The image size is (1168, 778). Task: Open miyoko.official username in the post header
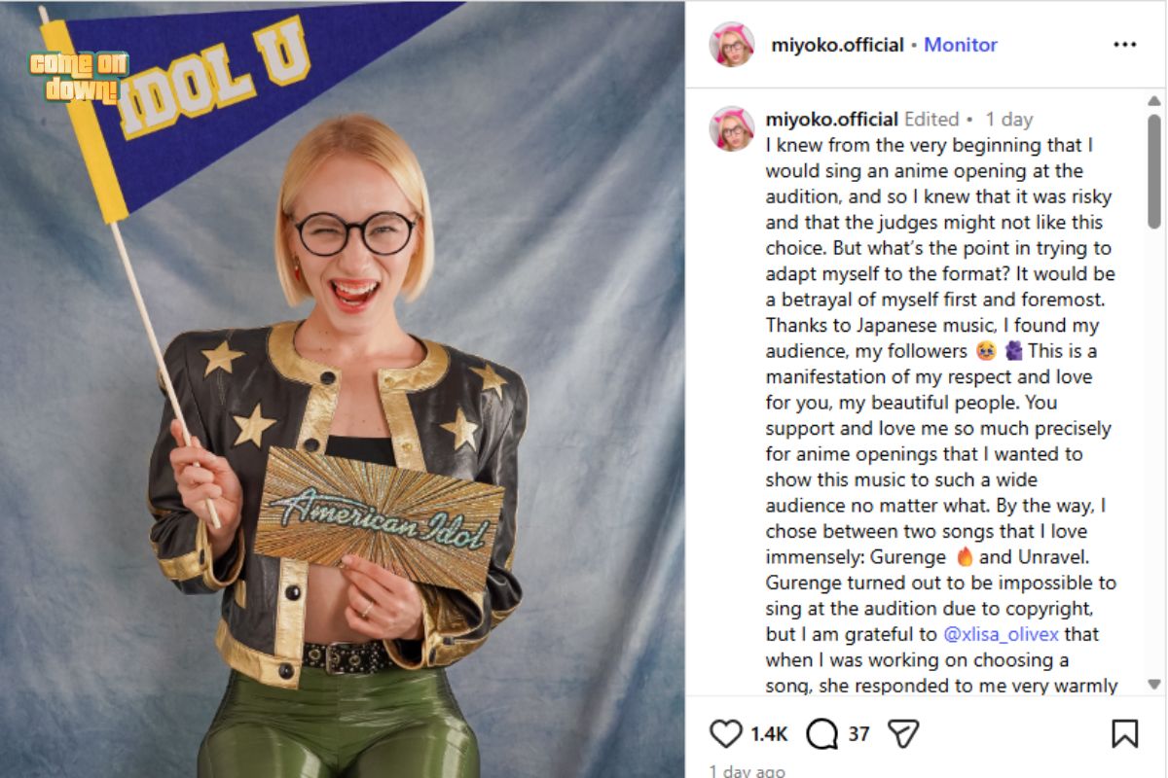[x=837, y=45]
